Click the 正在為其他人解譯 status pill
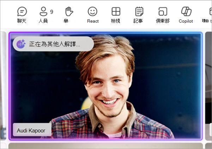 pos(53,44)
